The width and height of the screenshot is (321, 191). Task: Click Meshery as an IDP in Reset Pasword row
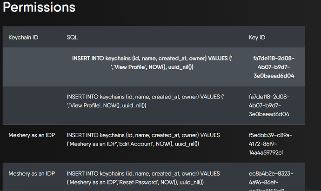click(32, 174)
